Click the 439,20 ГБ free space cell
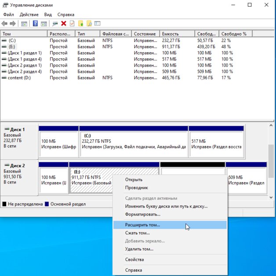 (206, 46)
